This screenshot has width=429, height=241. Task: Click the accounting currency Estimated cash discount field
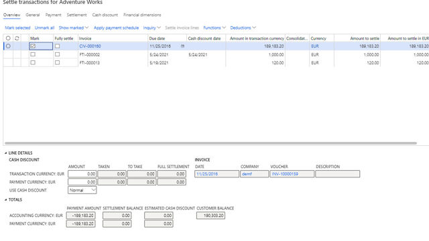pos(159,216)
